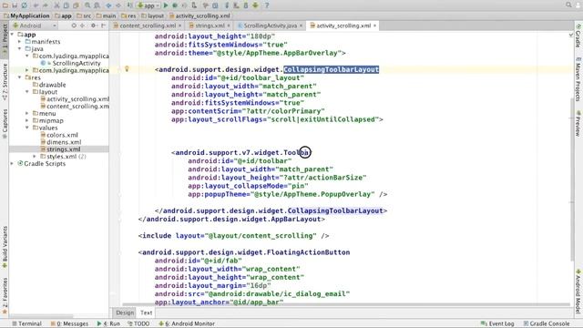Toggle the Maven Projects side panel
The height and width of the screenshot is (328, 583).
[578, 78]
